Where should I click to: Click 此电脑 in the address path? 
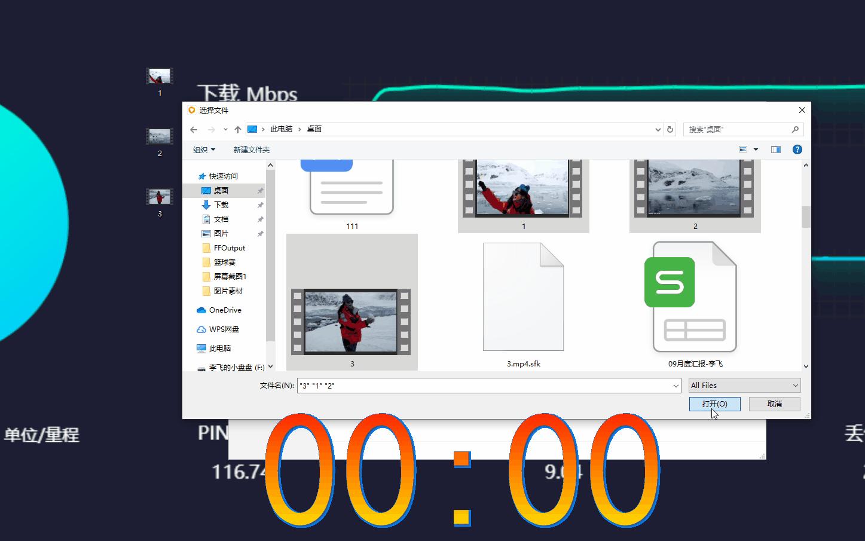coord(282,129)
